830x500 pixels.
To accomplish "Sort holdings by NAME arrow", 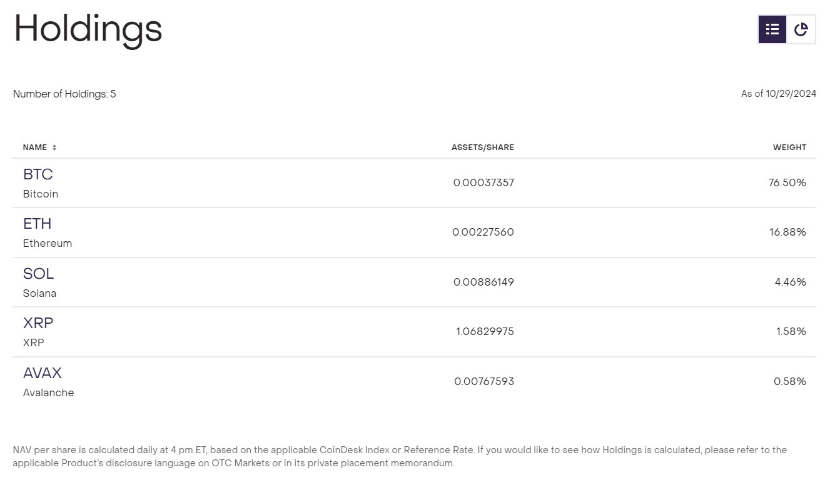I will (54, 147).
